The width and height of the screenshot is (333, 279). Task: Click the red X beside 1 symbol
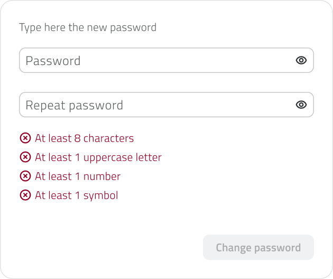25,196
